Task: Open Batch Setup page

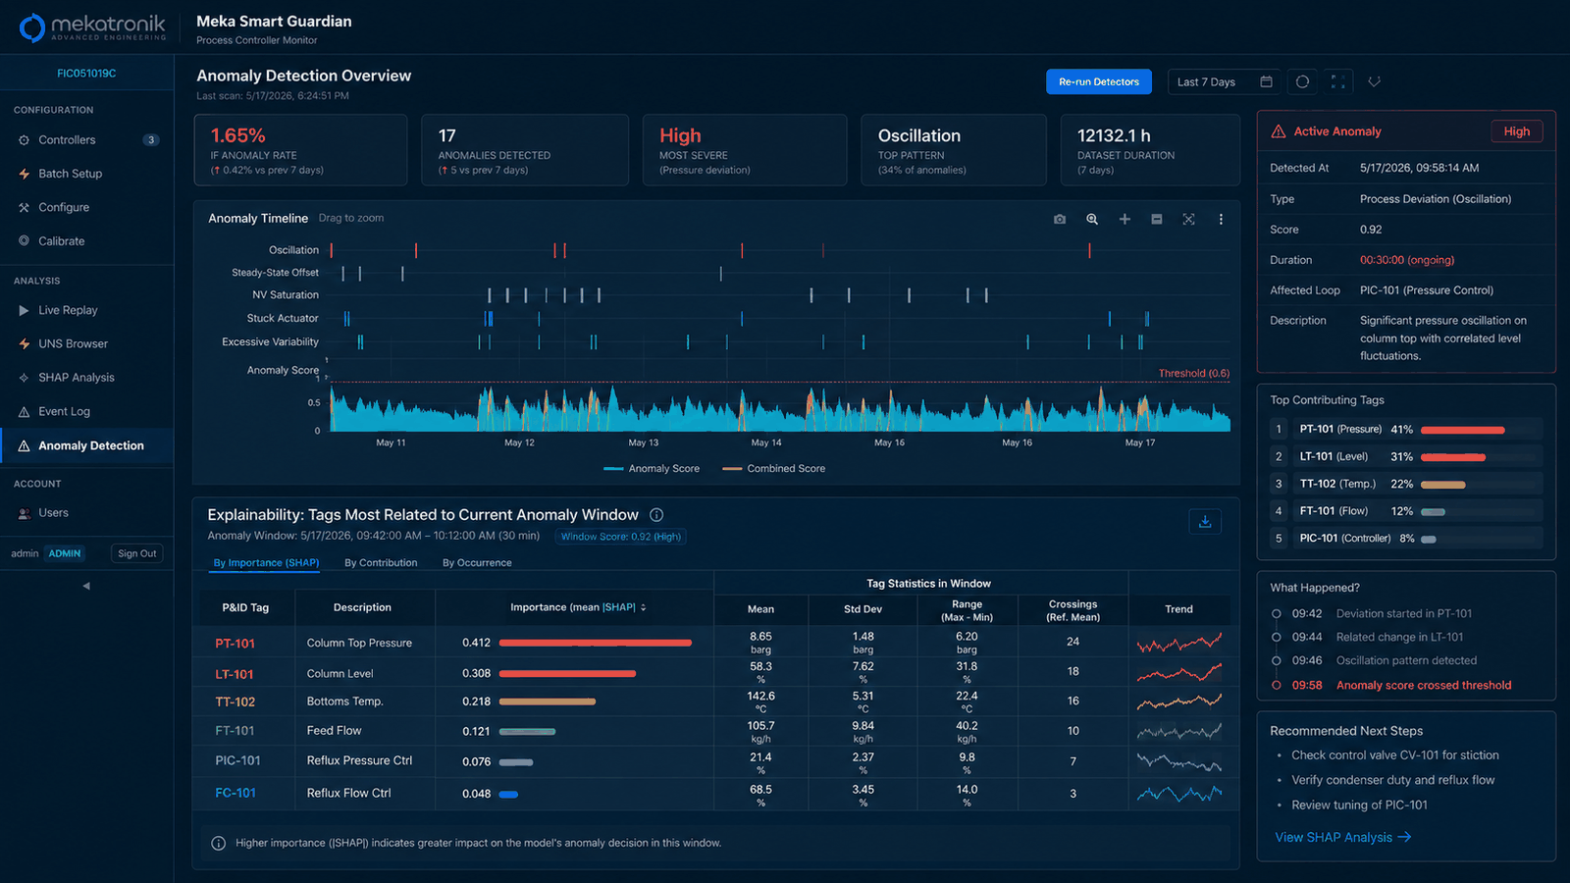Action: [86, 174]
